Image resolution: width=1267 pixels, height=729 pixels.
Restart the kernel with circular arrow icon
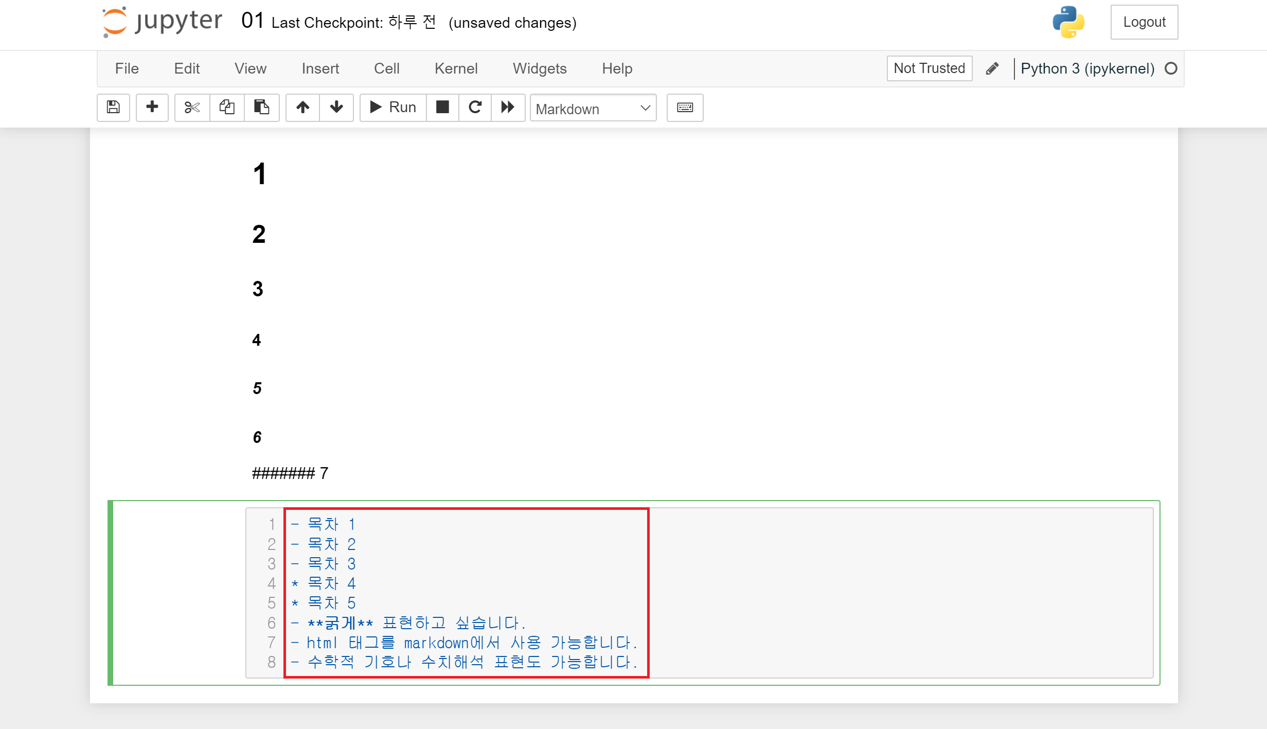coord(475,107)
